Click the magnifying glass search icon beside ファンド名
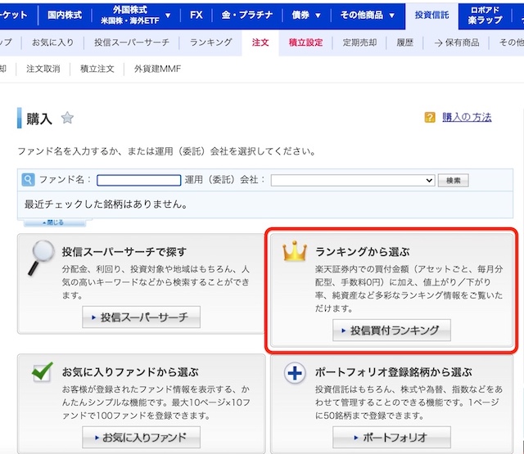Screen dimensions: 524x454 pyautogui.click(x=28, y=180)
